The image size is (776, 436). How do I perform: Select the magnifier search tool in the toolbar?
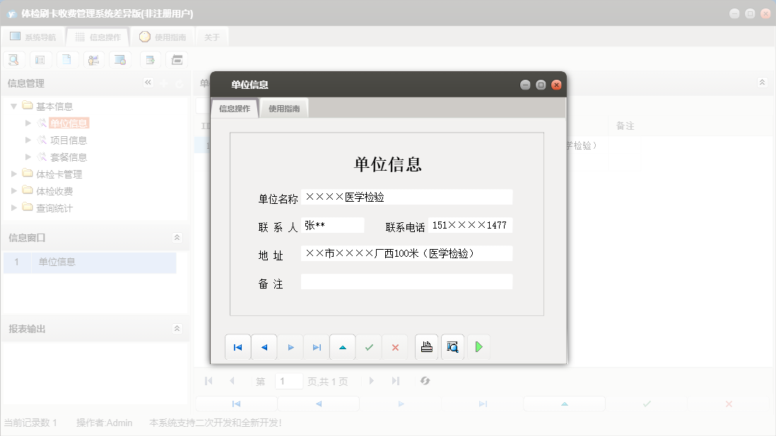tap(13, 59)
